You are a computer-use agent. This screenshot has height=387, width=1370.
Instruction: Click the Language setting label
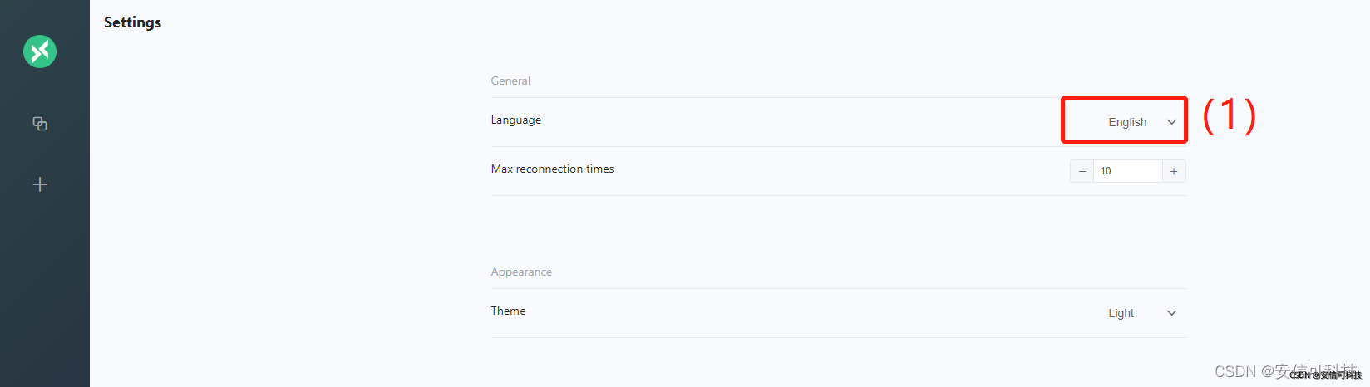(515, 120)
